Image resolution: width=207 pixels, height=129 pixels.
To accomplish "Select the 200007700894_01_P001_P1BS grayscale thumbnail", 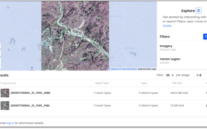I will [5, 106].
